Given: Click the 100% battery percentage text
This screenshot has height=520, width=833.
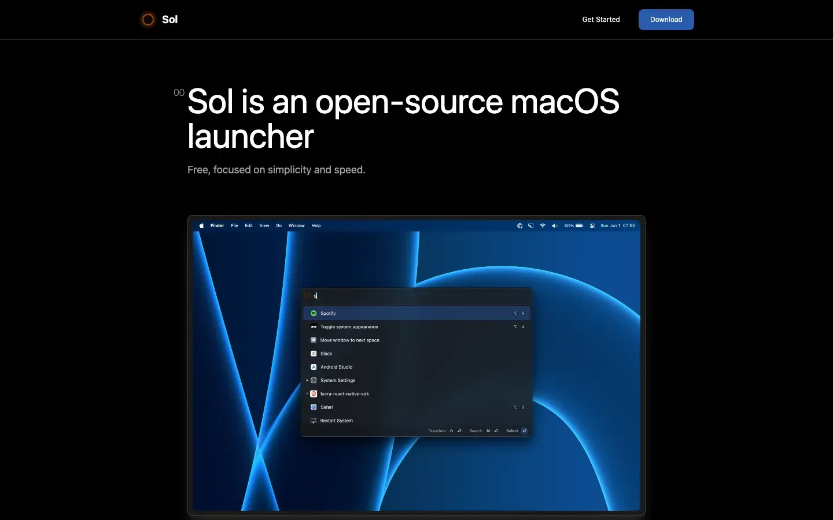Looking at the screenshot, I should point(569,226).
